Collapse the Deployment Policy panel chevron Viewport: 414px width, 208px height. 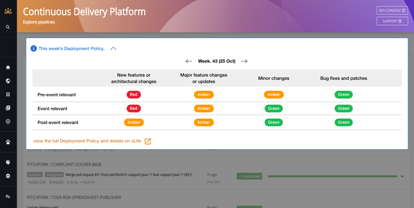click(x=113, y=48)
